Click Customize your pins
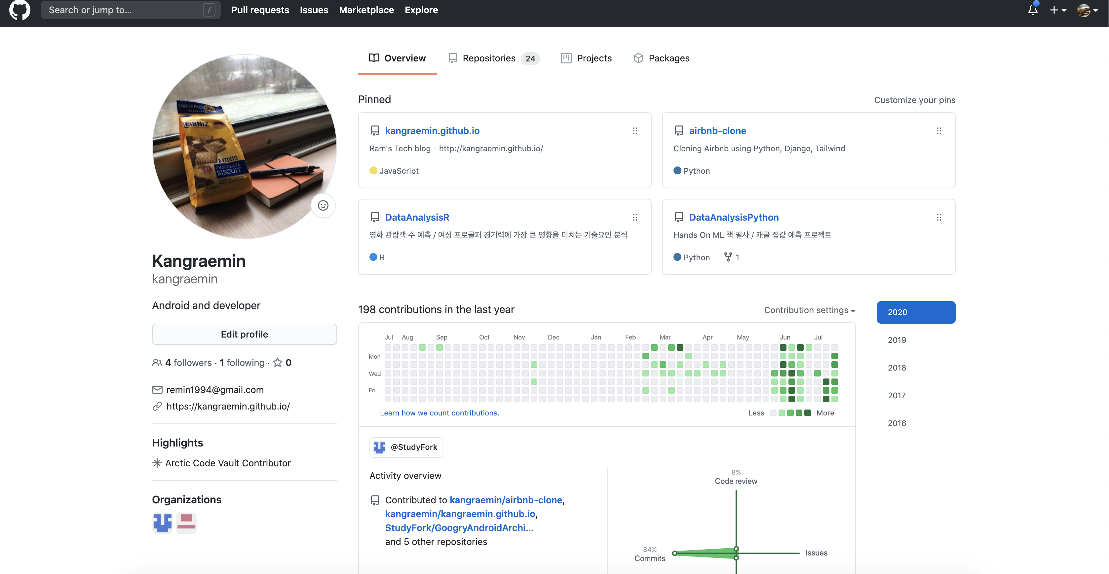This screenshot has width=1109, height=574. 914,100
